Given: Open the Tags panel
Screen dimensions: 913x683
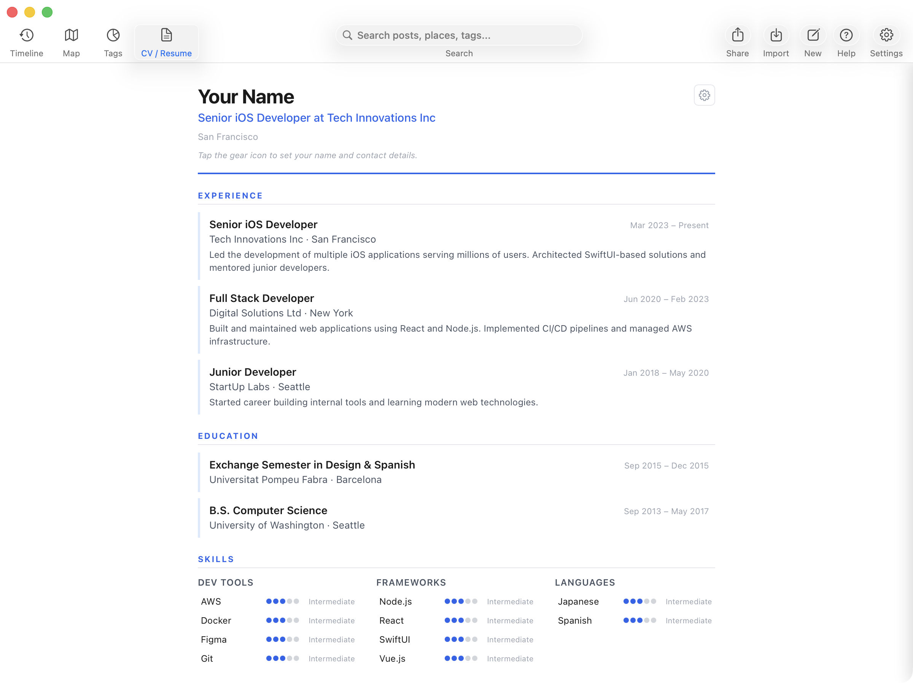Looking at the screenshot, I should point(113,41).
